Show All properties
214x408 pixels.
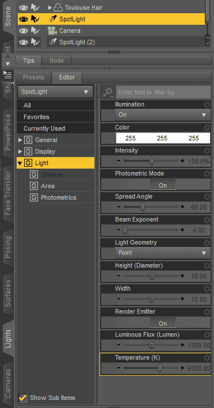[x=55, y=105]
